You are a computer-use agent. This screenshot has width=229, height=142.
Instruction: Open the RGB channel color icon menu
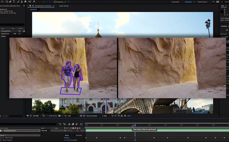click(65, 116)
